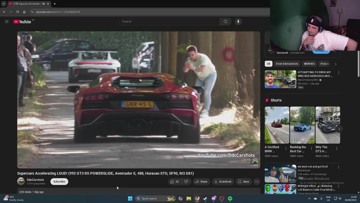This screenshot has height=203, width=360.
Task: Open options for the Ranking the Best Car short
Action: [311, 149]
